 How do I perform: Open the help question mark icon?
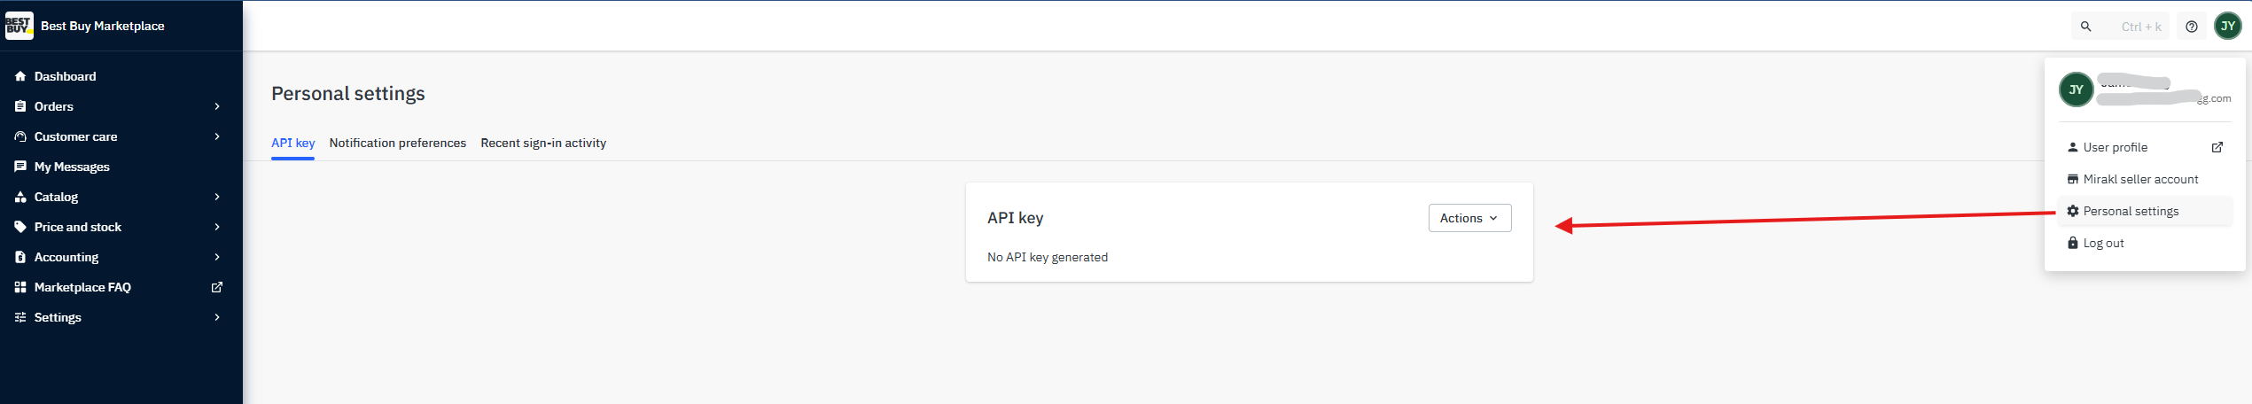click(2191, 27)
